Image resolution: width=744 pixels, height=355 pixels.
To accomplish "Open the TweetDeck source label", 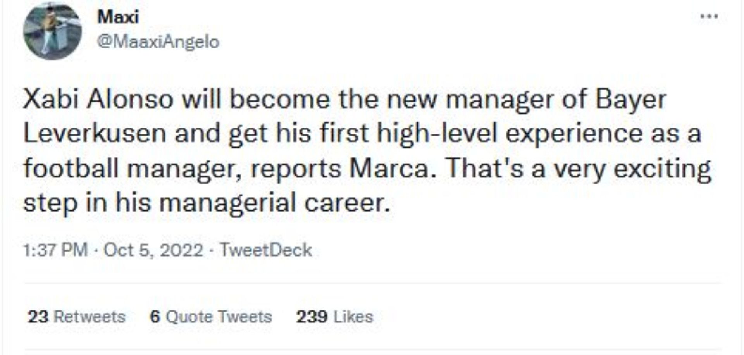I will coord(266,250).
